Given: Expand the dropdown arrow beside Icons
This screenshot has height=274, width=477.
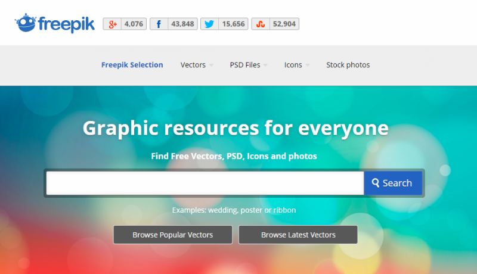Looking at the screenshot, I should coord(308,66).
